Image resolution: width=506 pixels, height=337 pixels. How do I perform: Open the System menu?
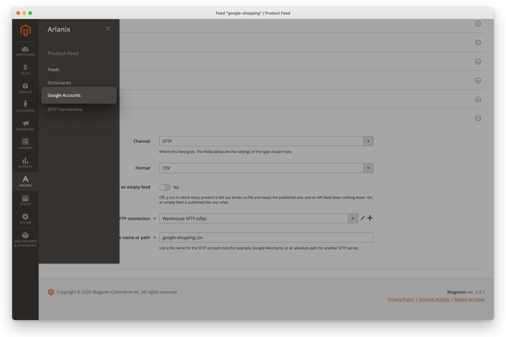coord(25,219)
